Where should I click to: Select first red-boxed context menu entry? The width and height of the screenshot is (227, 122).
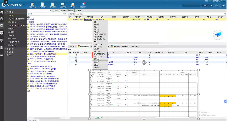tap(99, 54)
